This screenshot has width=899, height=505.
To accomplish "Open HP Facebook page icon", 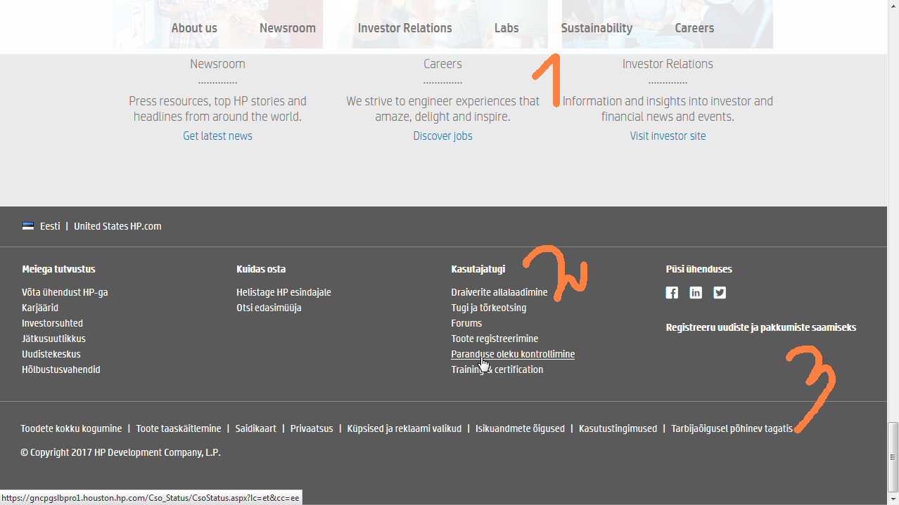I will pyautogui.click(x=672, y=293).
